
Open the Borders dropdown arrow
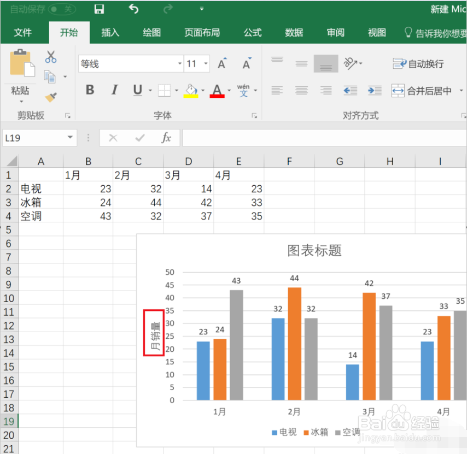pos(177,91)
